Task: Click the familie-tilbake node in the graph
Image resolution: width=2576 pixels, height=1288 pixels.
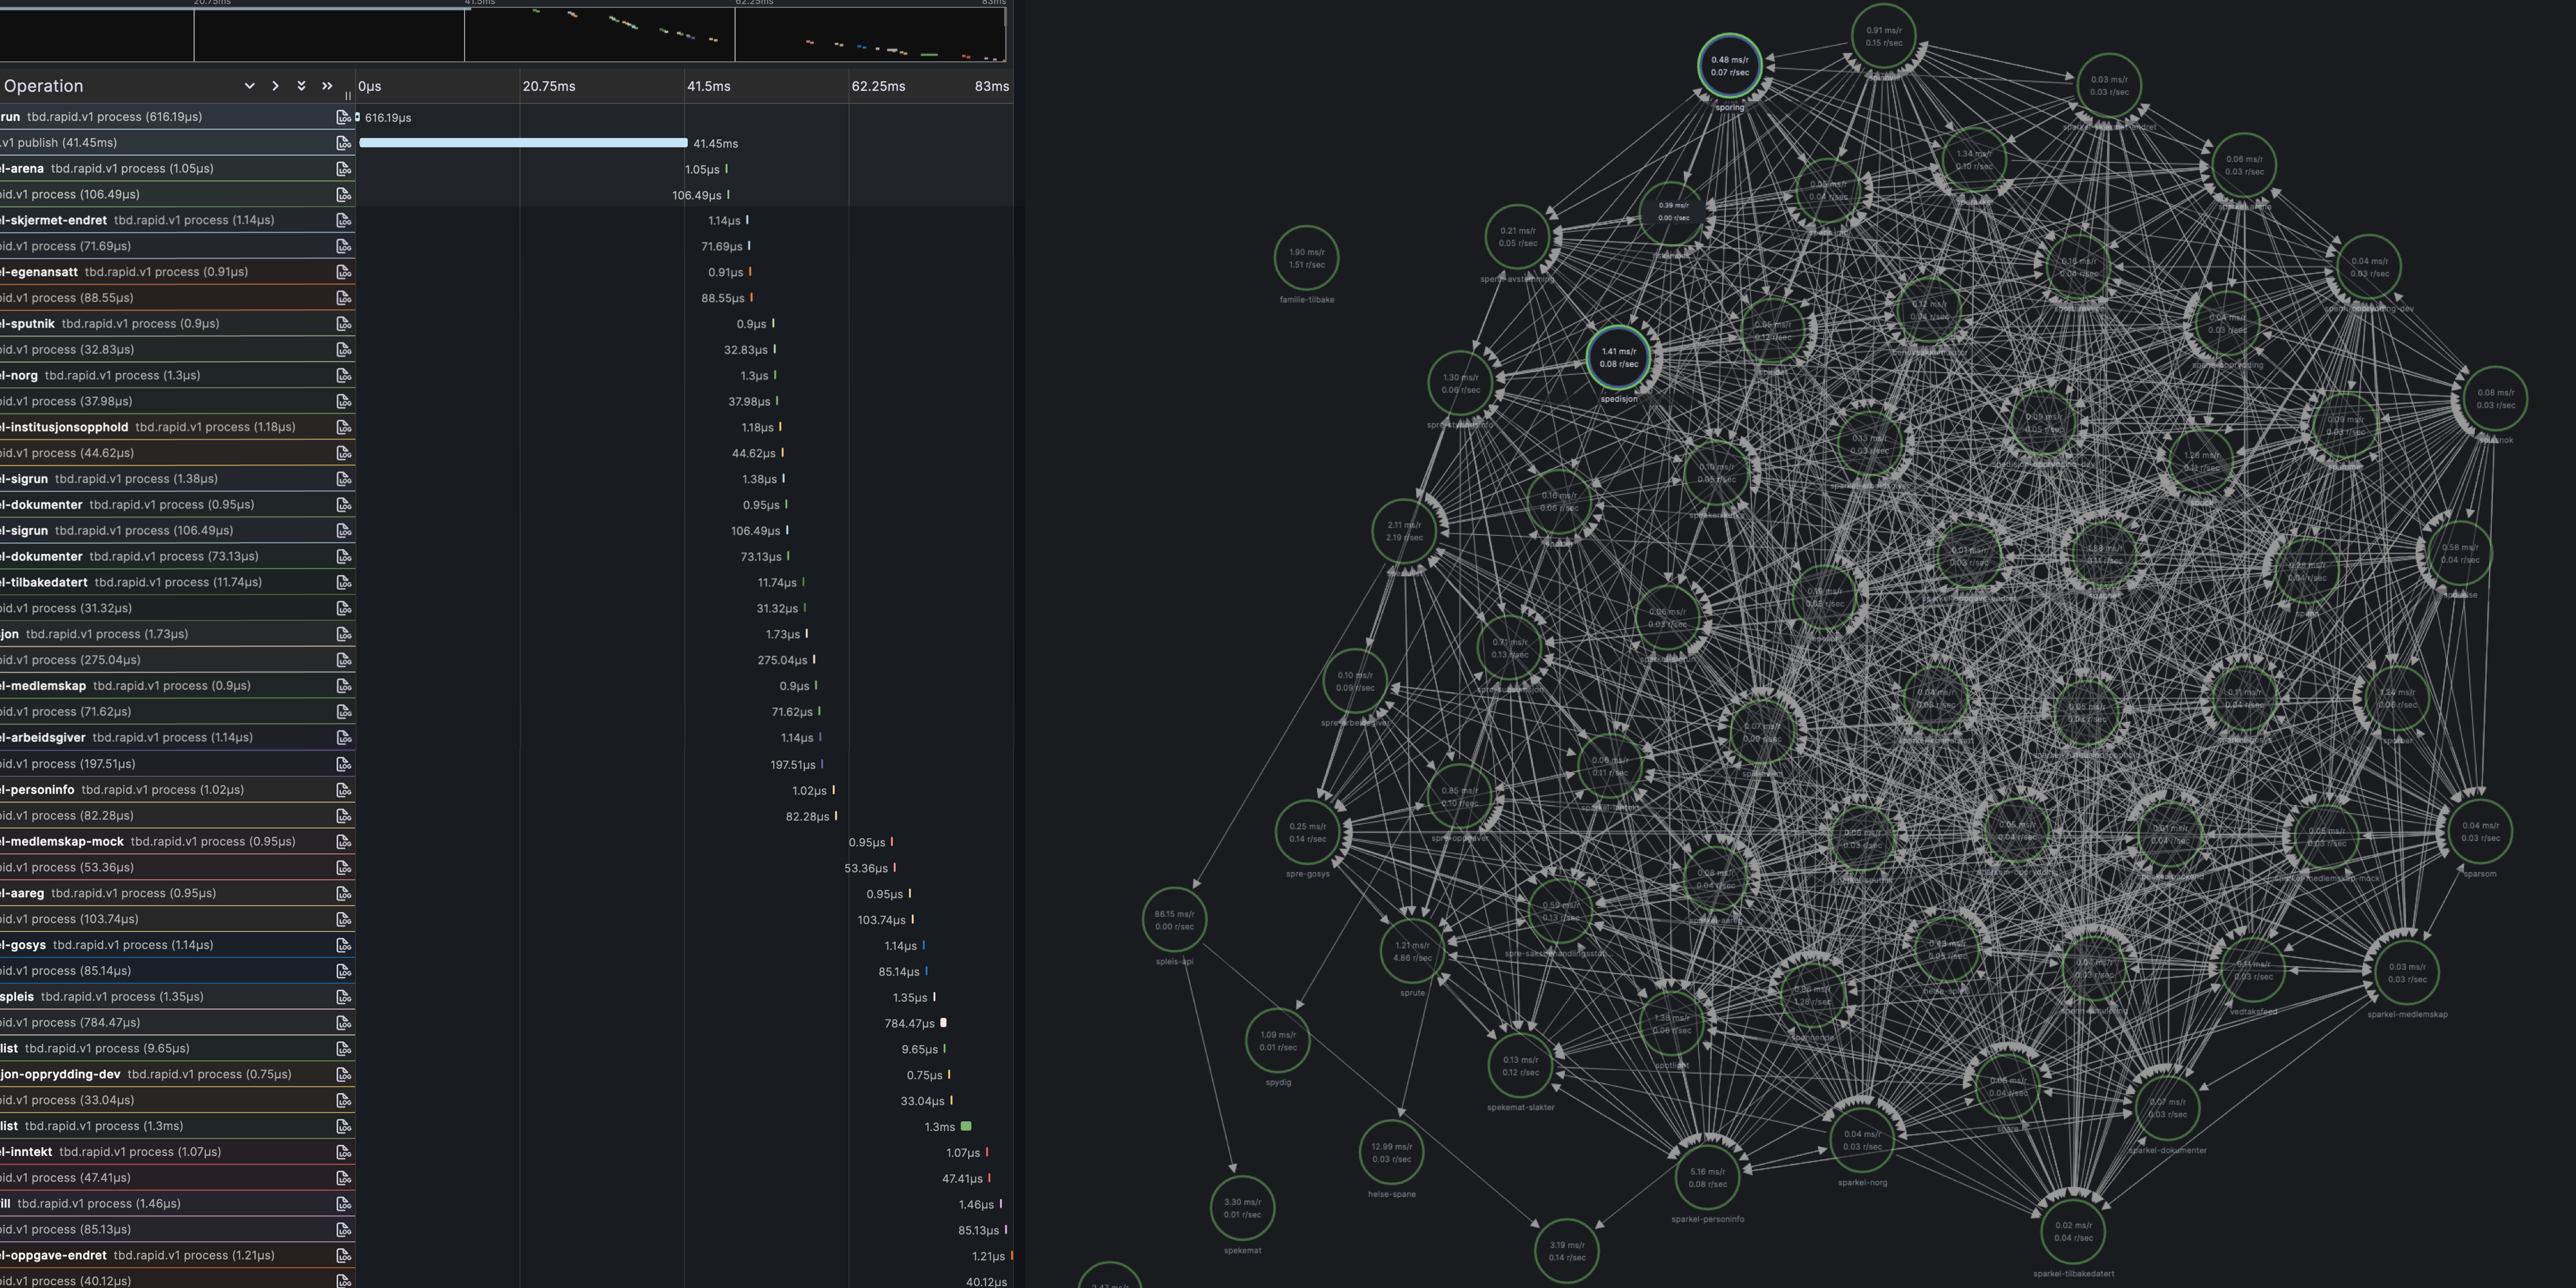Action: point(1306,258)
